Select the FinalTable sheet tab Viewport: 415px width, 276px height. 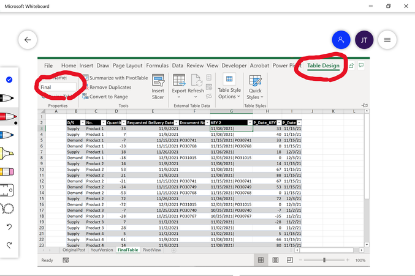coord(128,250)
